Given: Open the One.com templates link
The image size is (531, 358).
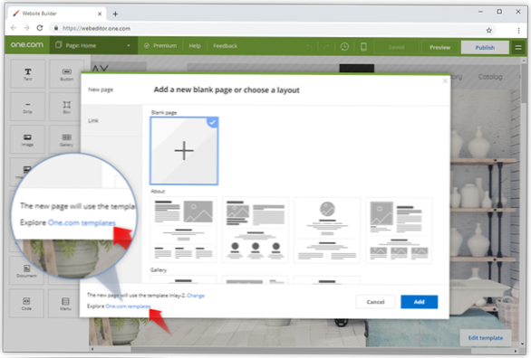Looking at the screenshot, I should [x=128, y=306].
